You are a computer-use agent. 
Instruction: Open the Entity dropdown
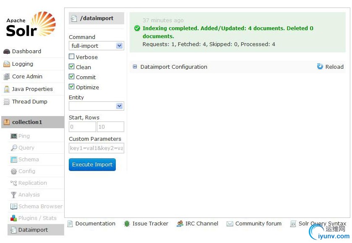96,106
